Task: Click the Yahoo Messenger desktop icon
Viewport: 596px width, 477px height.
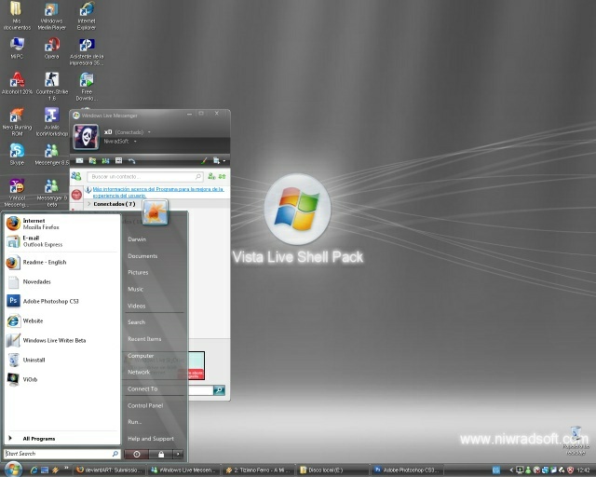Action: click(17, 193)
